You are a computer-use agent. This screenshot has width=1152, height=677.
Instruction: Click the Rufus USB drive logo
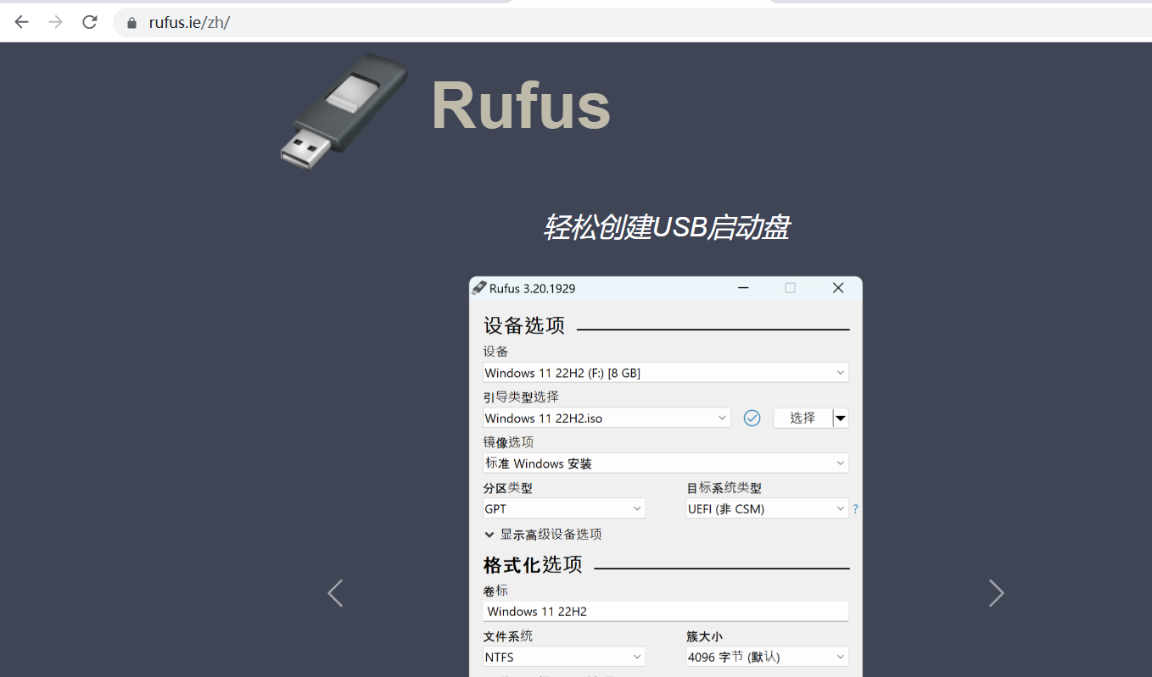click(x=344, y=110)
